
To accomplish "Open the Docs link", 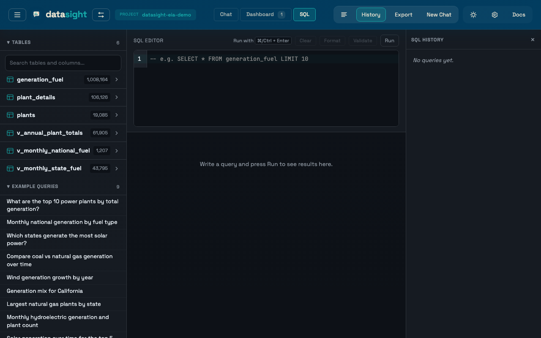I will tap(519, 14).
